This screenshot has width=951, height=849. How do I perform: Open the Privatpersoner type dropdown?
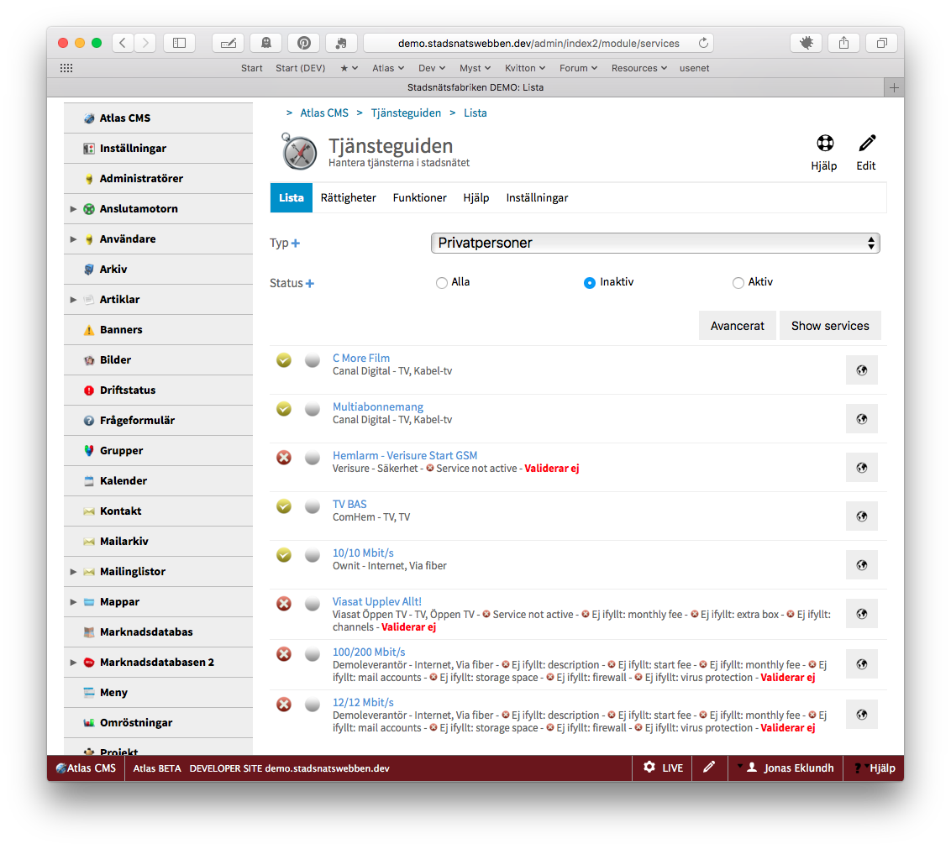click(654, 244)
